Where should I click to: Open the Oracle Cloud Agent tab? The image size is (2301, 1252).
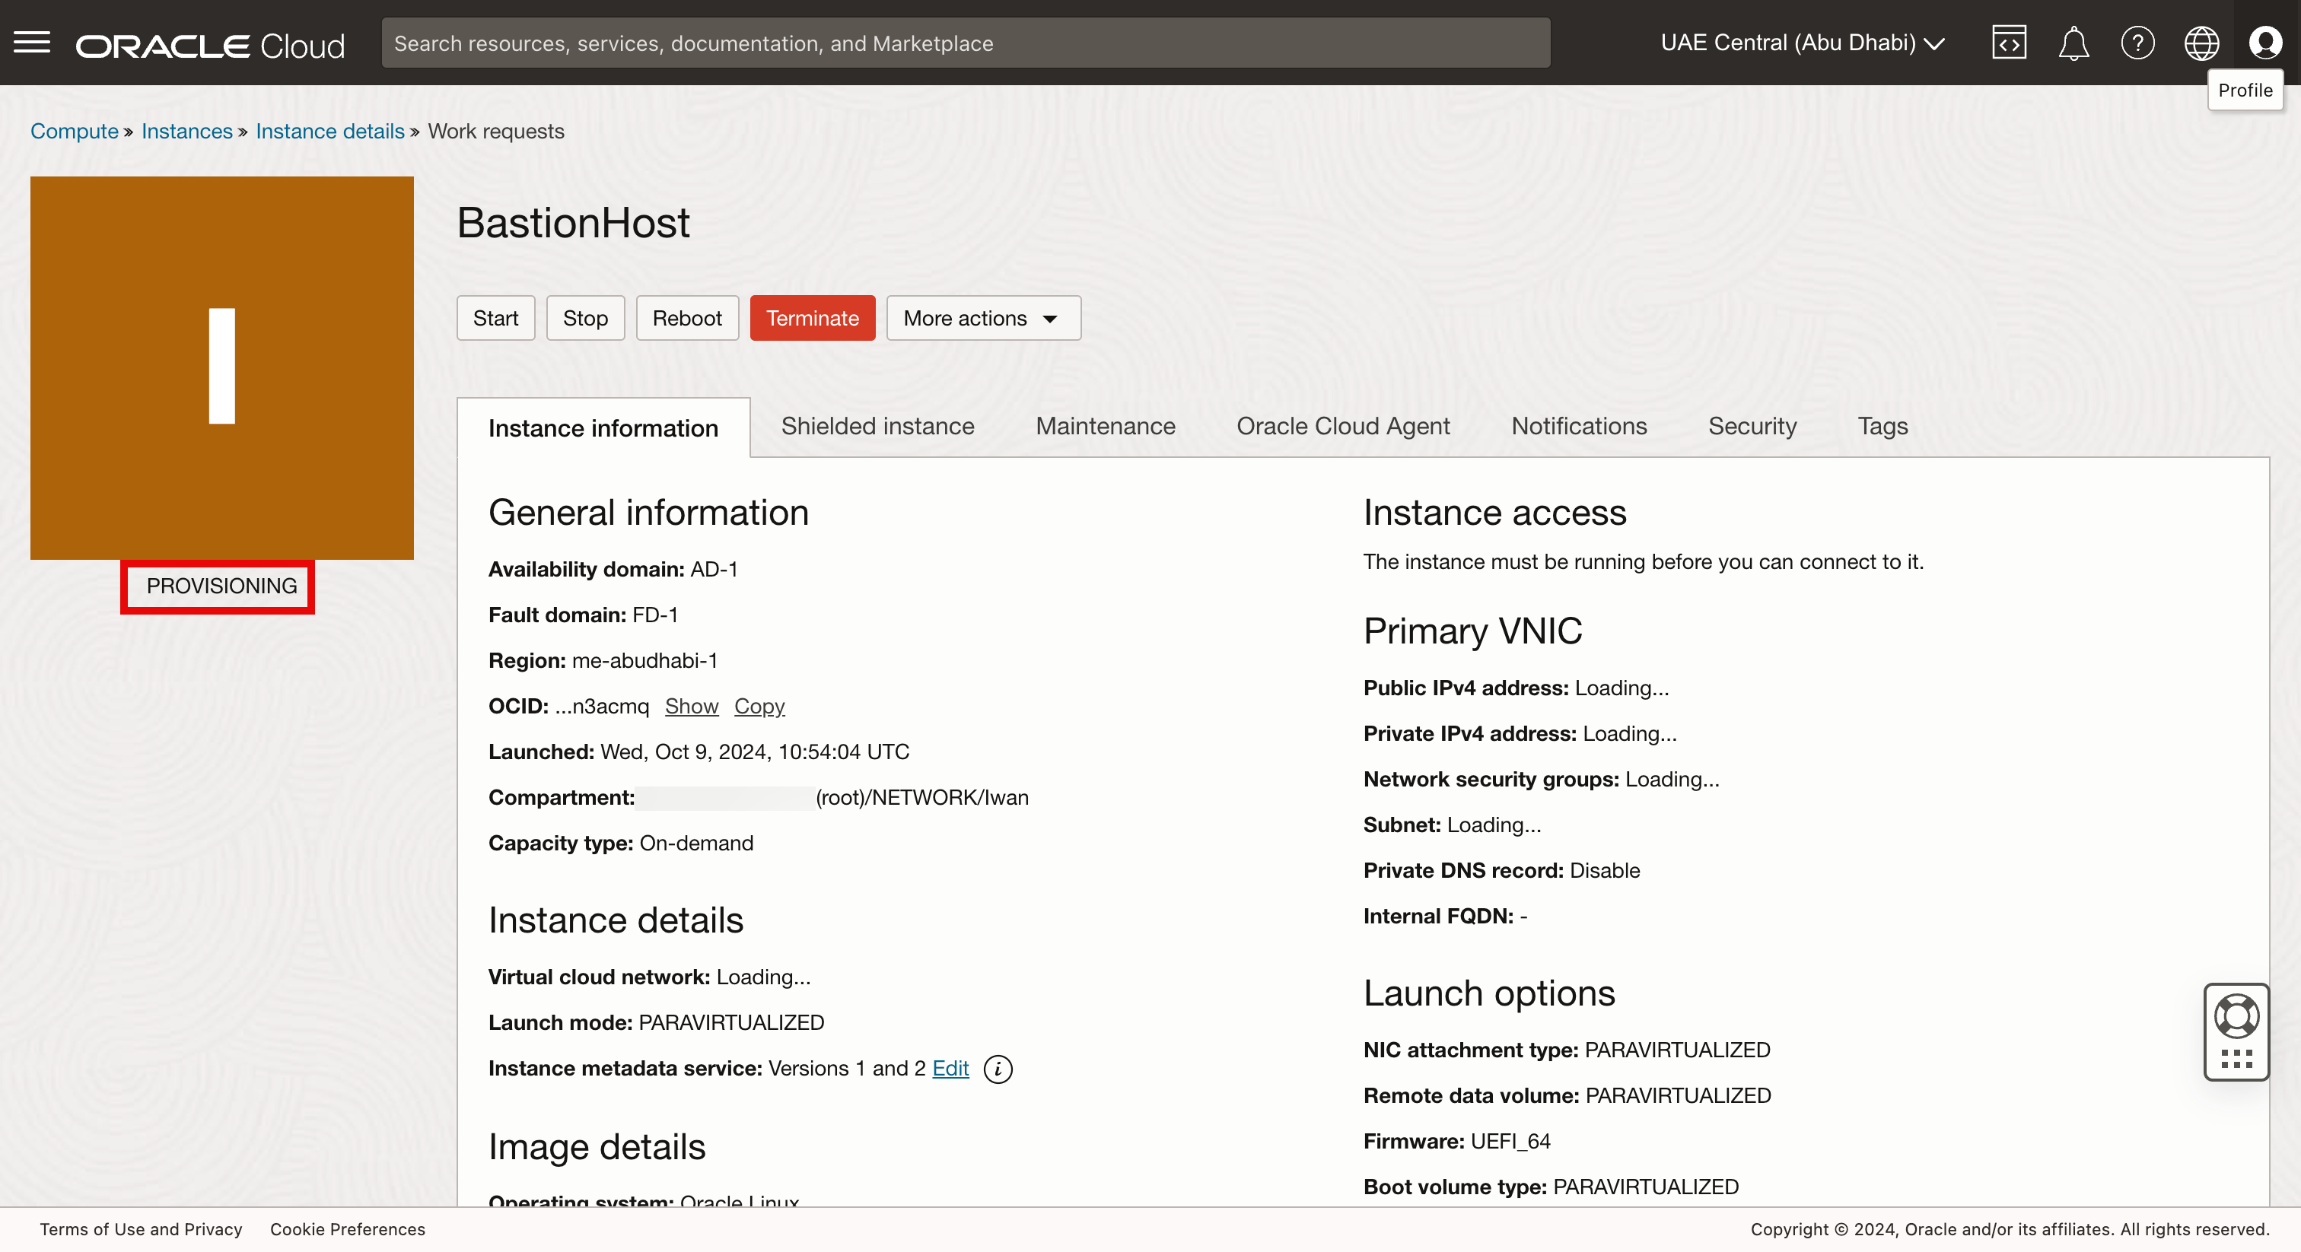click(x=1342, y=426)
